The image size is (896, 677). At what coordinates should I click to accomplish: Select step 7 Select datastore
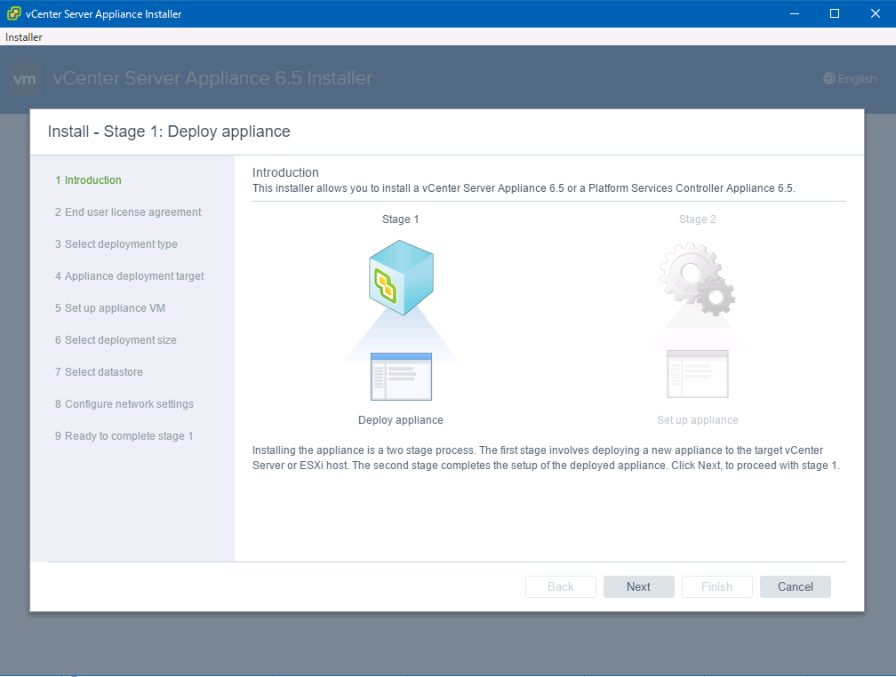(x=99, y=372)
